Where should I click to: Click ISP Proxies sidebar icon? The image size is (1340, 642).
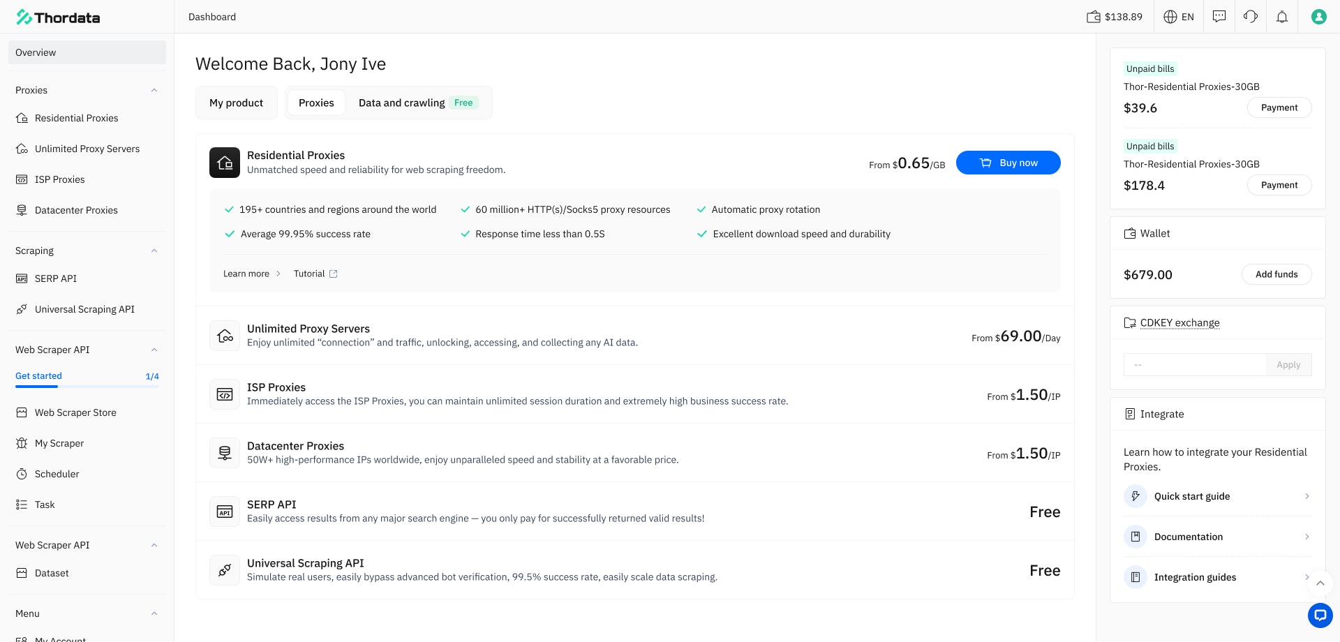[22, 179]
